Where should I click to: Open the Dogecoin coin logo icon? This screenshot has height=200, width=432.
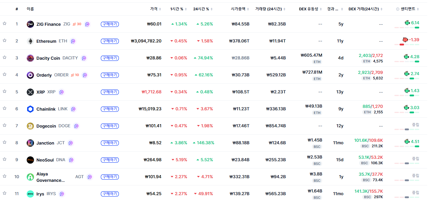pyautogui.click(x=30, y=126)
